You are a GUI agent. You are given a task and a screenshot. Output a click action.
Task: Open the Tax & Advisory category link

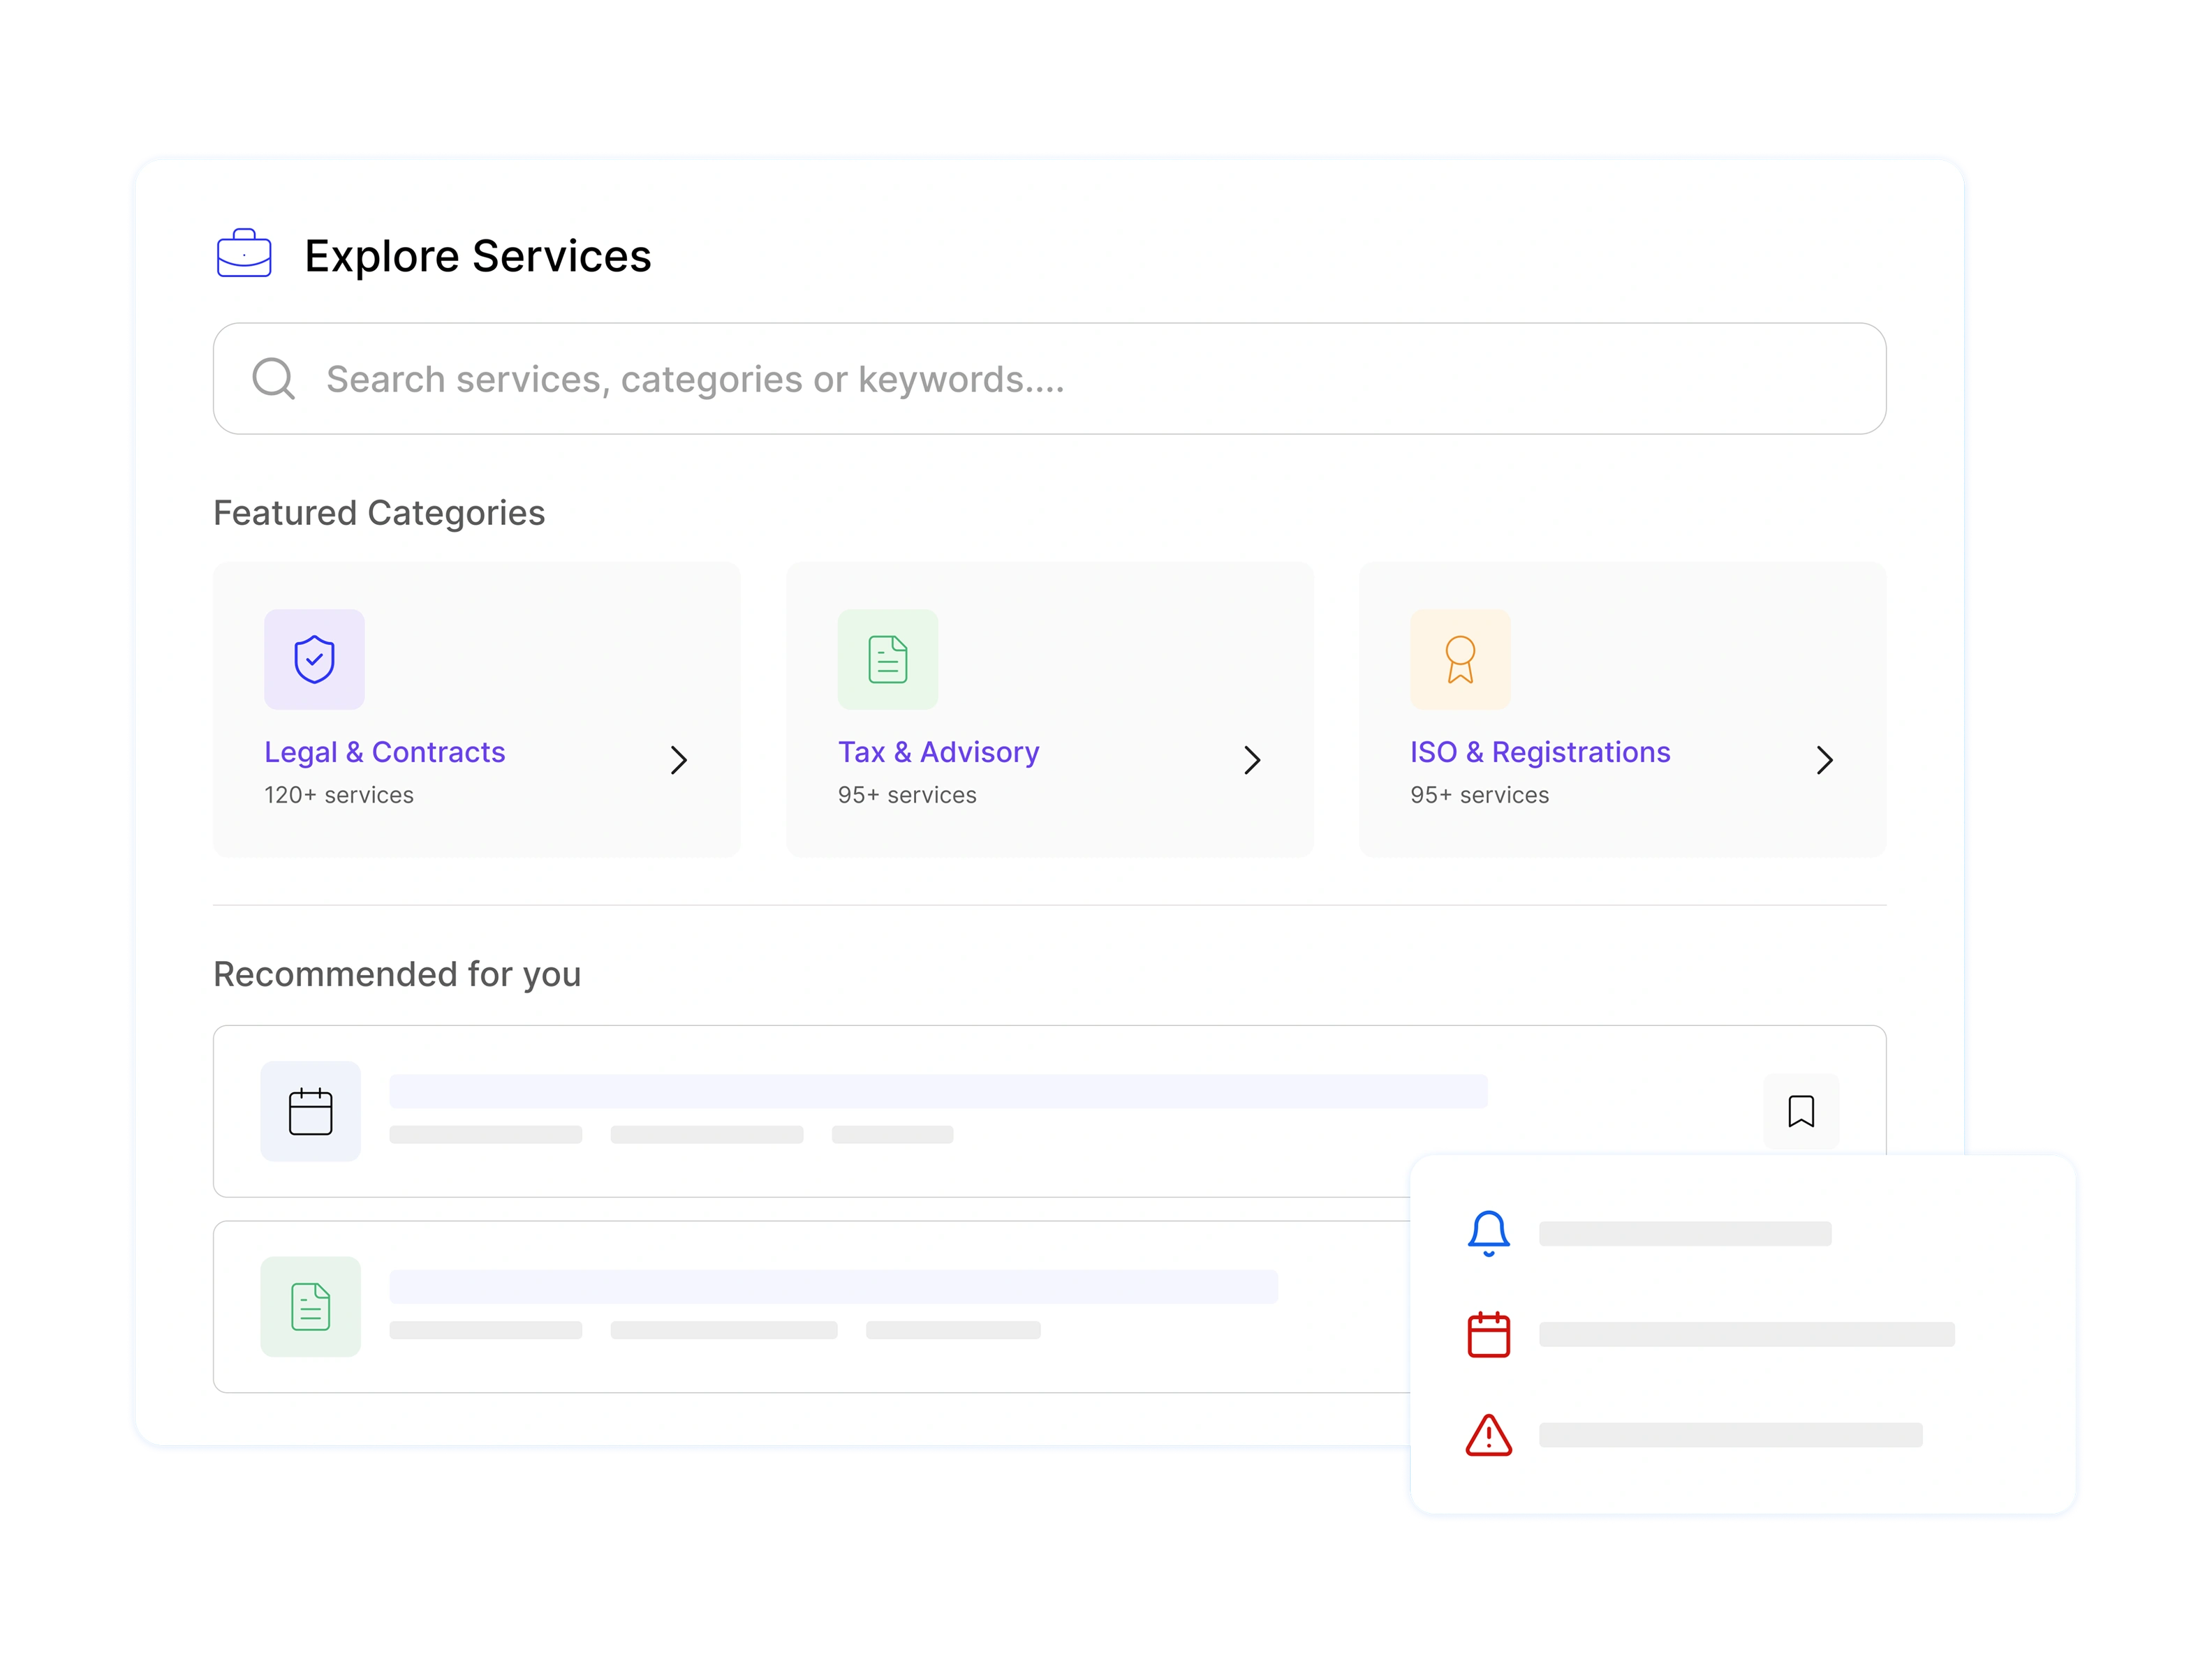click(939, 752)
